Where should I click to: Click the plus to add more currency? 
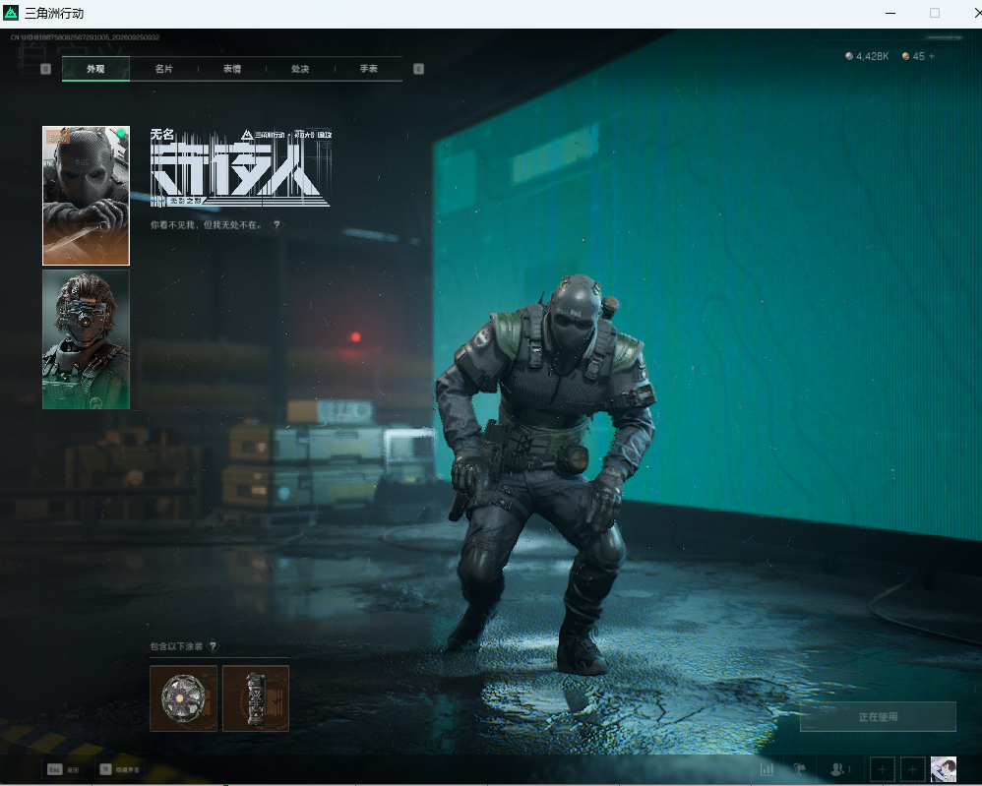pos(932,56)
